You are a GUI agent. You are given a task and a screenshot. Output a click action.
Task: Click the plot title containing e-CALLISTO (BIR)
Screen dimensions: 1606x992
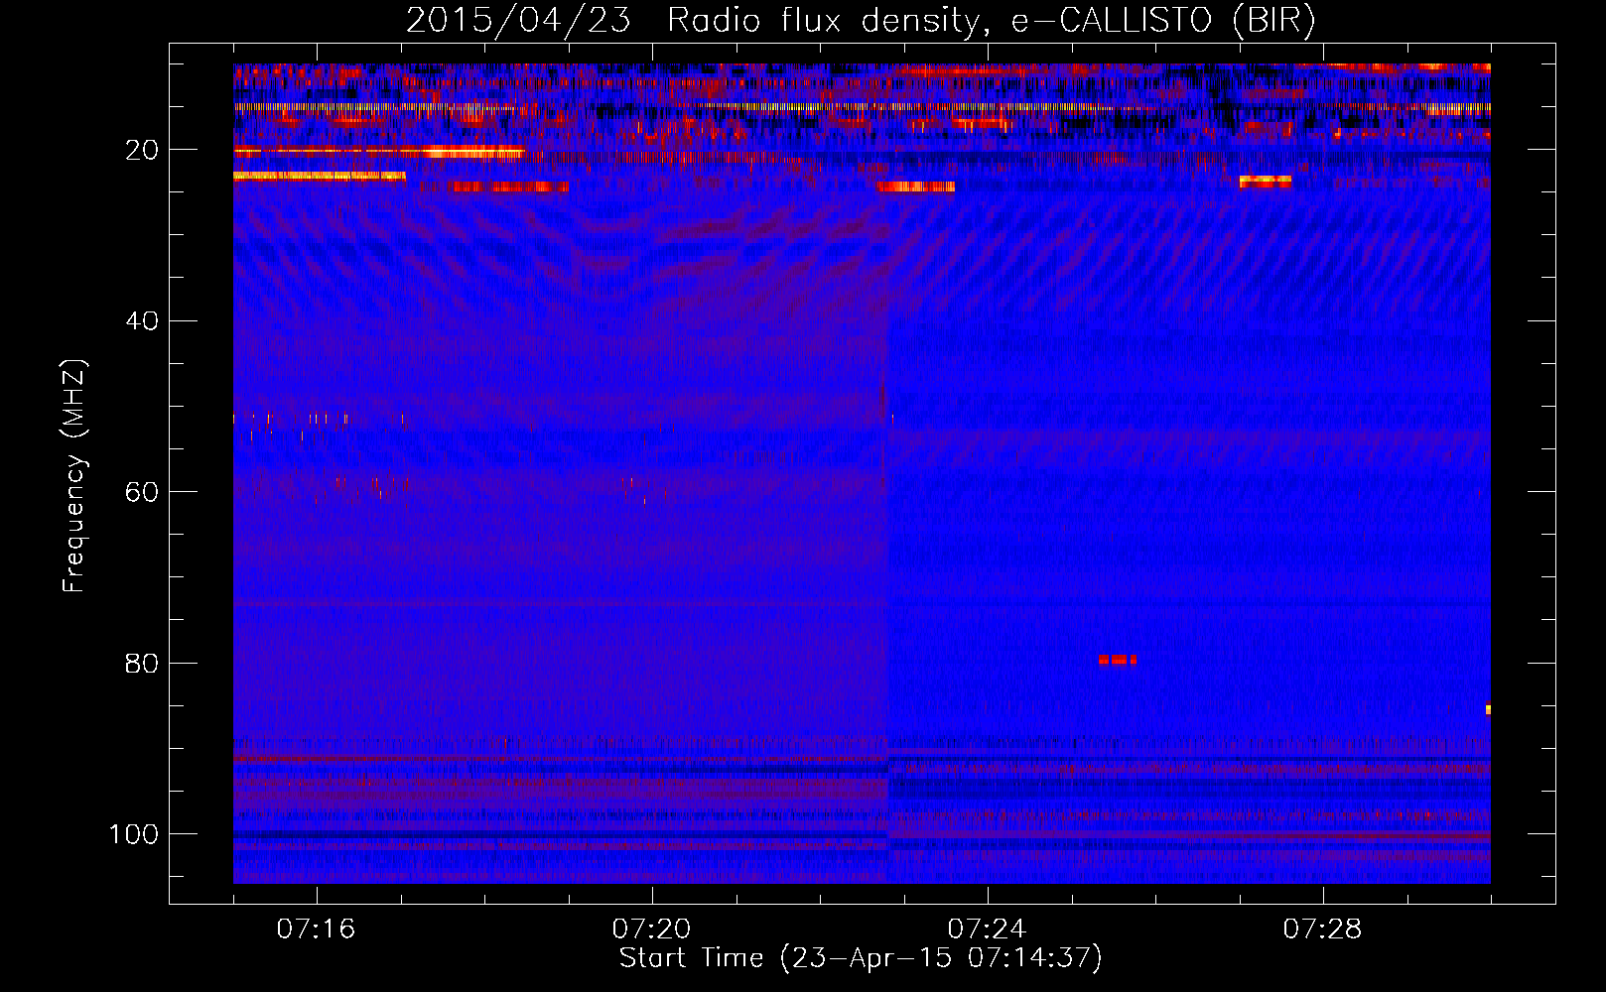[x=861, y=20]
